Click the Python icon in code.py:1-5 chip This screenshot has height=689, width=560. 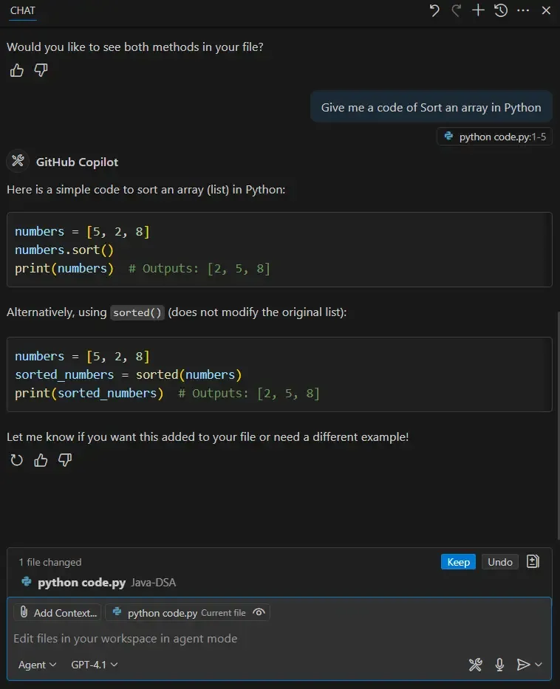click(448, 136)
